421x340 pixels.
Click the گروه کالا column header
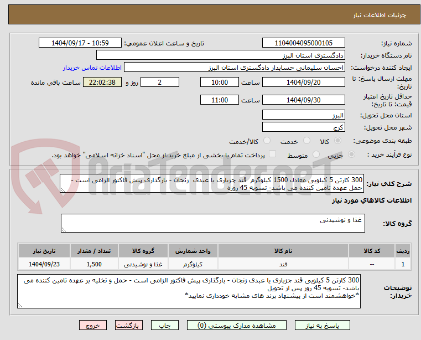(x=143, y=251)
